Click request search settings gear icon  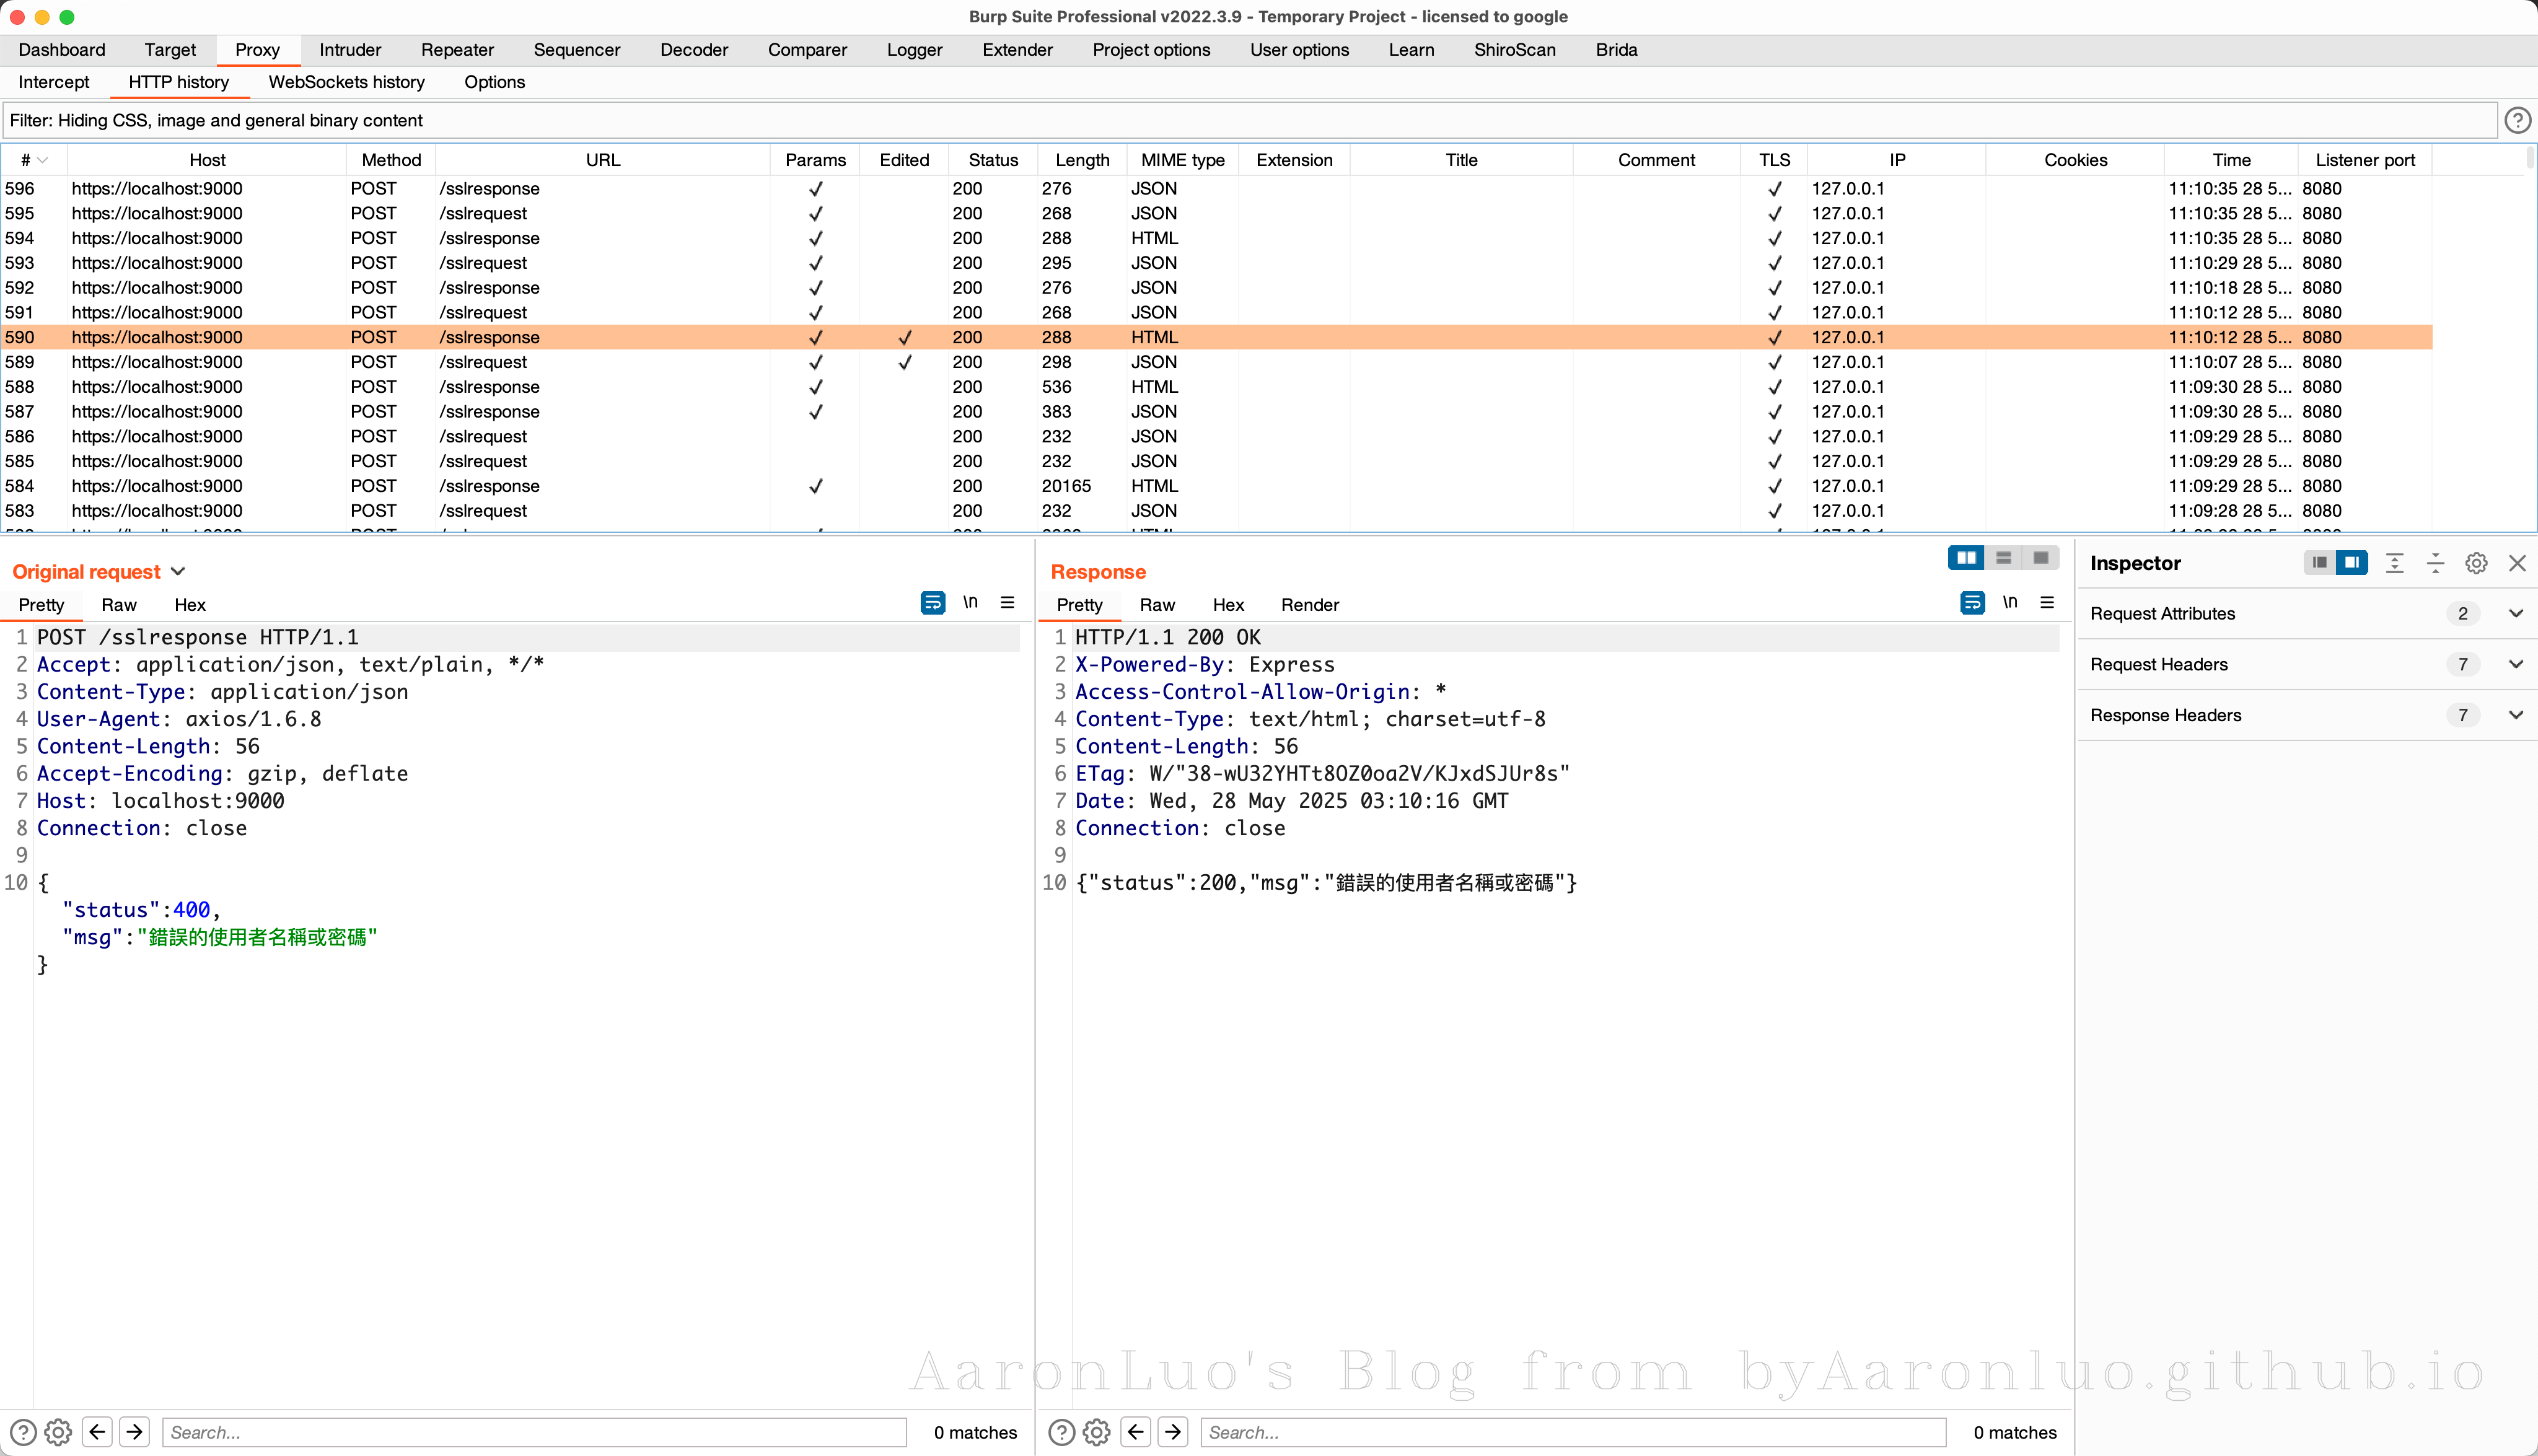(x=58, y=1432)
